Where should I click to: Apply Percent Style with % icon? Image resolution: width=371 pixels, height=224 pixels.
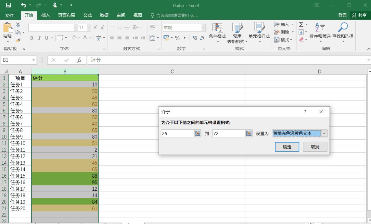point(177,38)
